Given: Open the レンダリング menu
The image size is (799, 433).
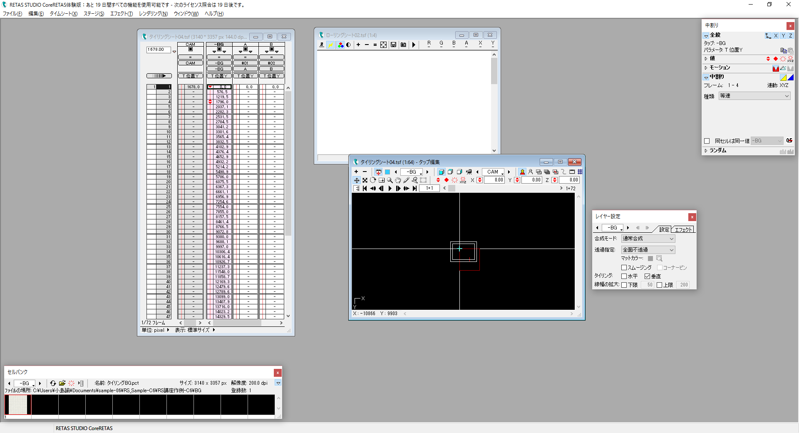Looking at the screenshot, I should 153,14.
